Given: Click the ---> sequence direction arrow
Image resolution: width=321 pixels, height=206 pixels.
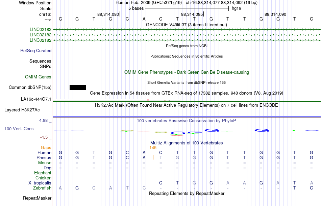Looking at the screenshot, I should tap(48, 20).
